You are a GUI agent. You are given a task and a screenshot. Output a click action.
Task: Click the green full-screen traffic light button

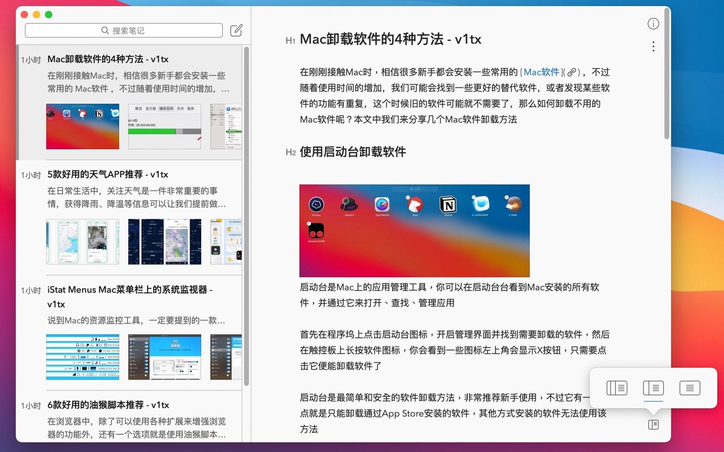coord(49,14)
